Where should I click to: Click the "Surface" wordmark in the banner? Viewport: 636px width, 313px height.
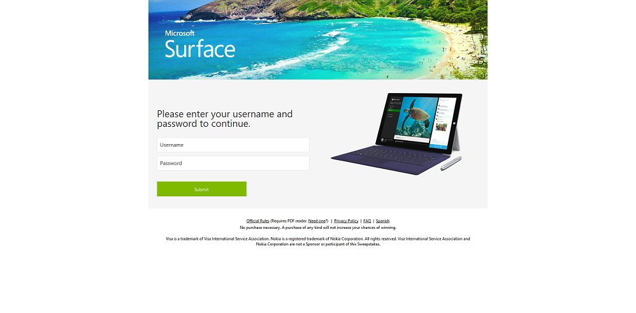click(x=200, y=49)
